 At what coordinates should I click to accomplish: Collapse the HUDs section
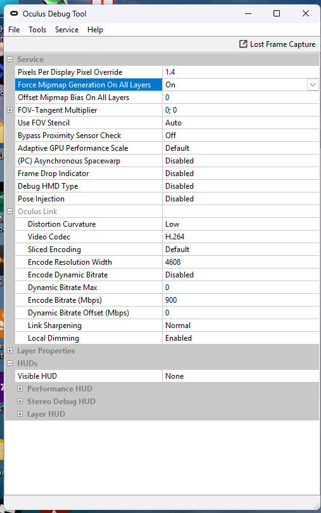coord(10,364)
